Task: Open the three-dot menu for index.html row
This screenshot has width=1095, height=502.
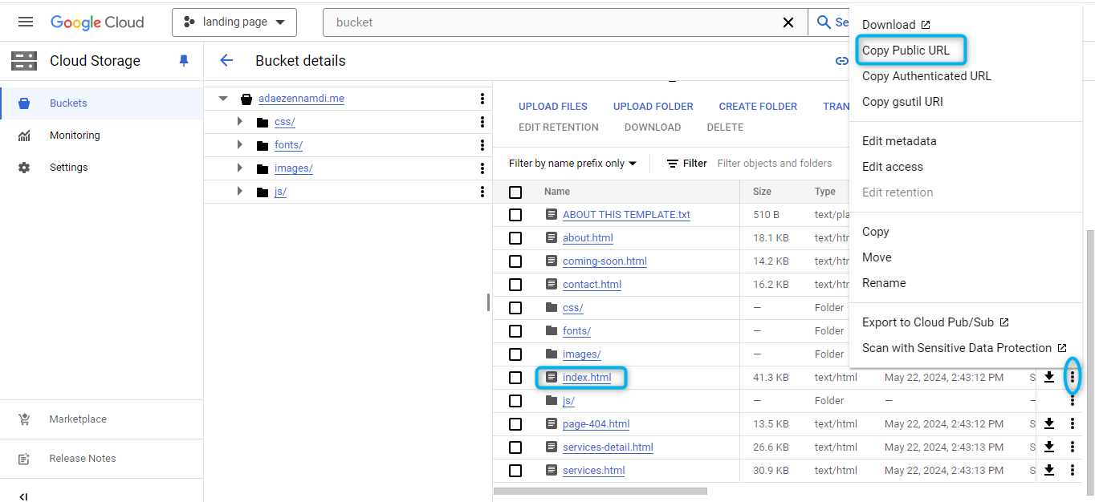Action: point(1072,377)
